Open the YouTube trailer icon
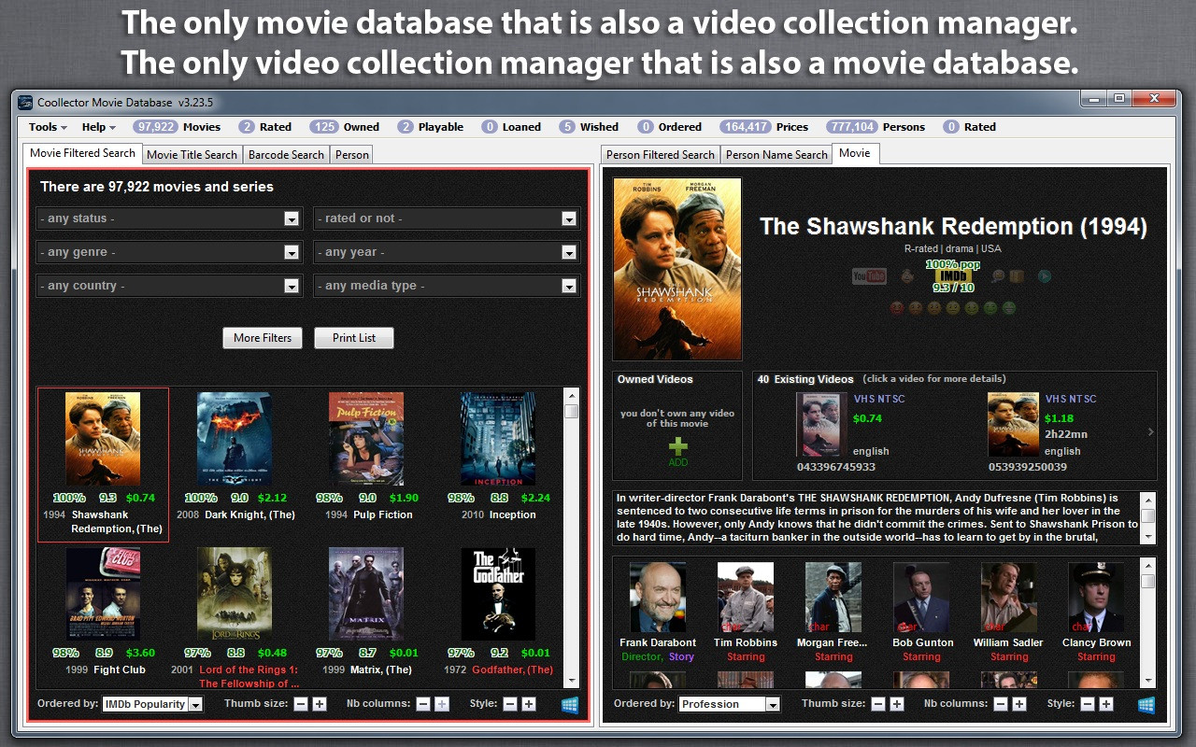The image size is (1196, 747). (x=869, y=275)
